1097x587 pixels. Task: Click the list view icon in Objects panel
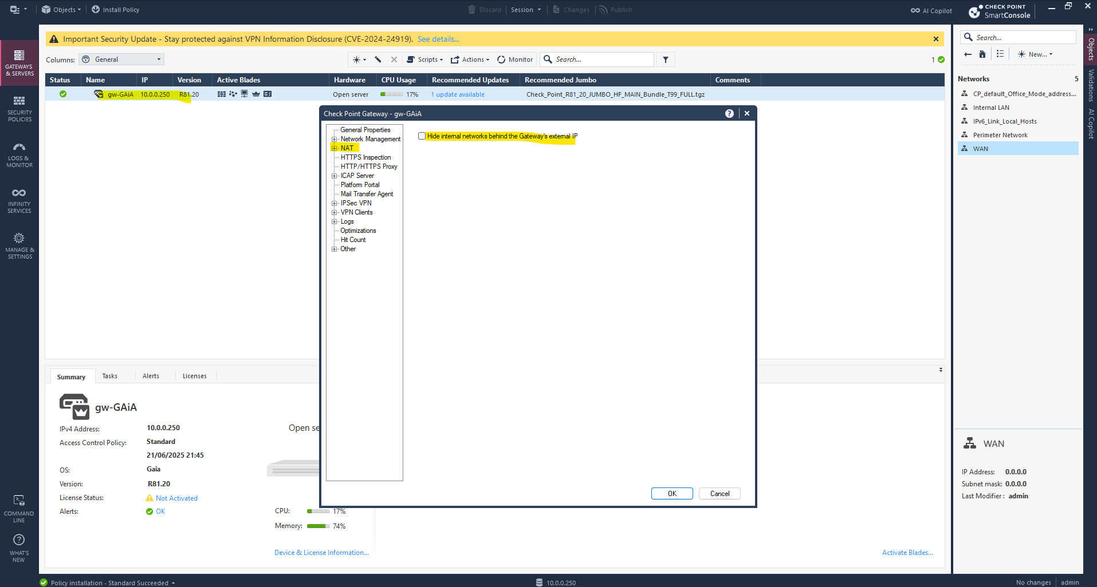coord(1000,54)
